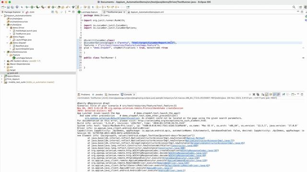Image resolution: width=307 pixels, height=172 pixels.
Task: Switch to Lunchapp.feature editor tab
Action: click(89, 12)
